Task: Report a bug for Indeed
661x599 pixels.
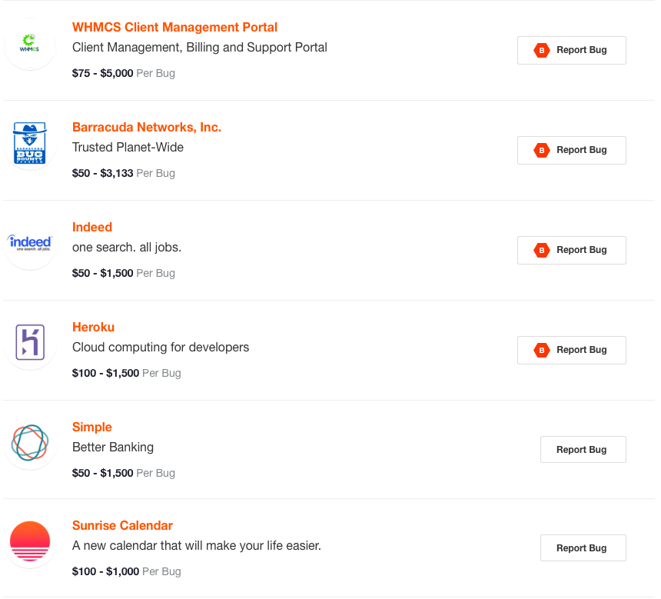Action: pyautogui.click(x=572, y=250)
